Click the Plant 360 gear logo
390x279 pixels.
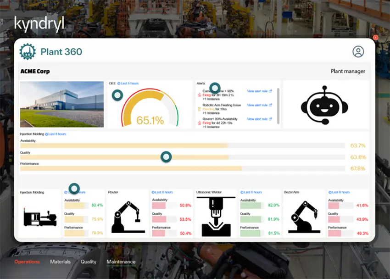tap(28, 51)
